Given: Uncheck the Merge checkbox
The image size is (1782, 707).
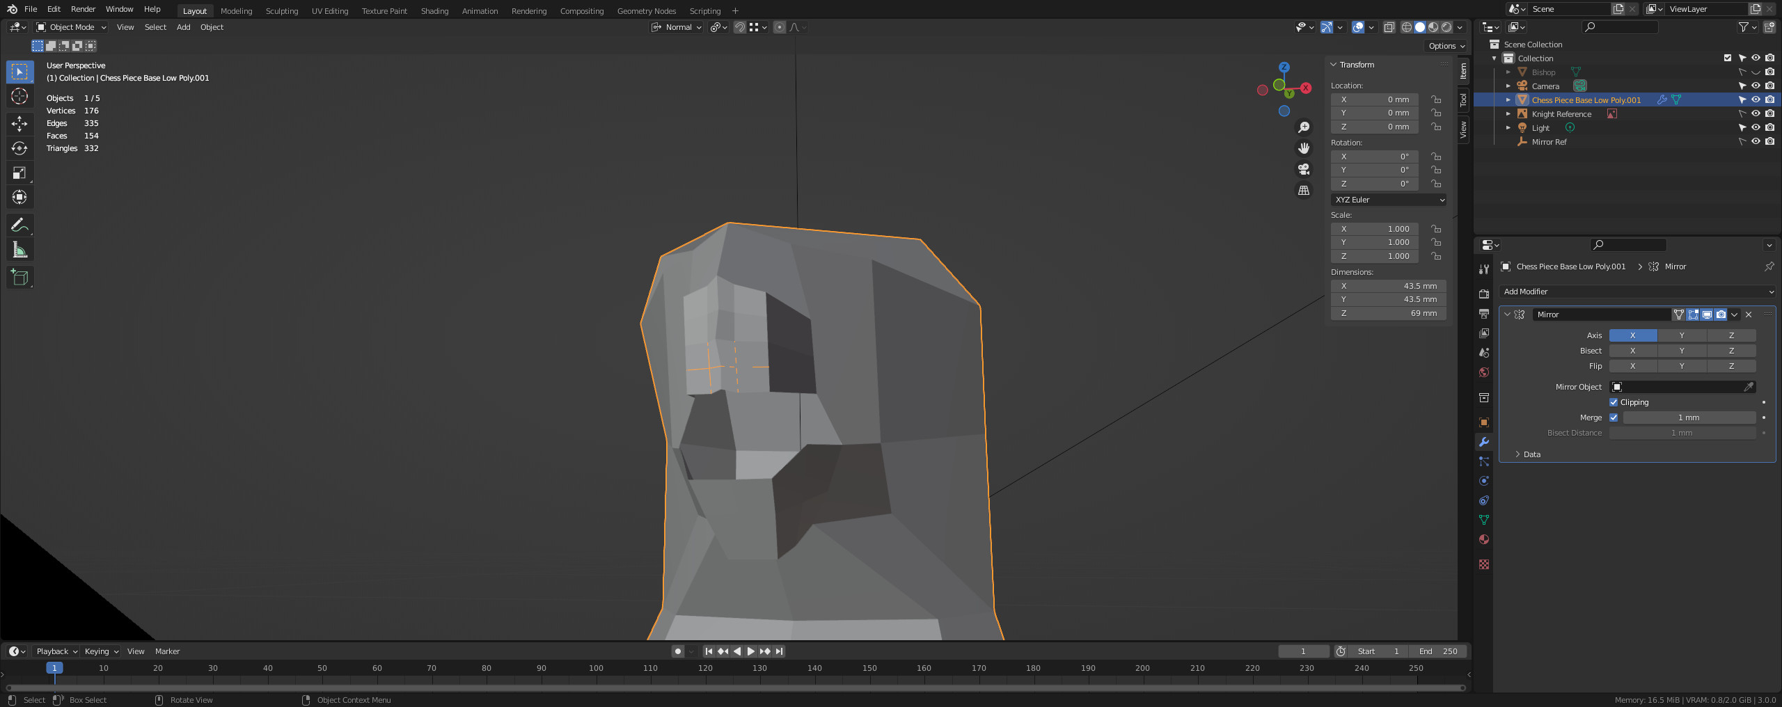Looking at the screenshot, I should click(x=1614, y=418).
